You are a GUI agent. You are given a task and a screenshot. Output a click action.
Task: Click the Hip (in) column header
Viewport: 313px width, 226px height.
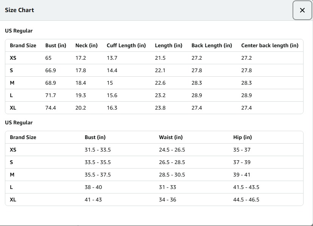243,137
